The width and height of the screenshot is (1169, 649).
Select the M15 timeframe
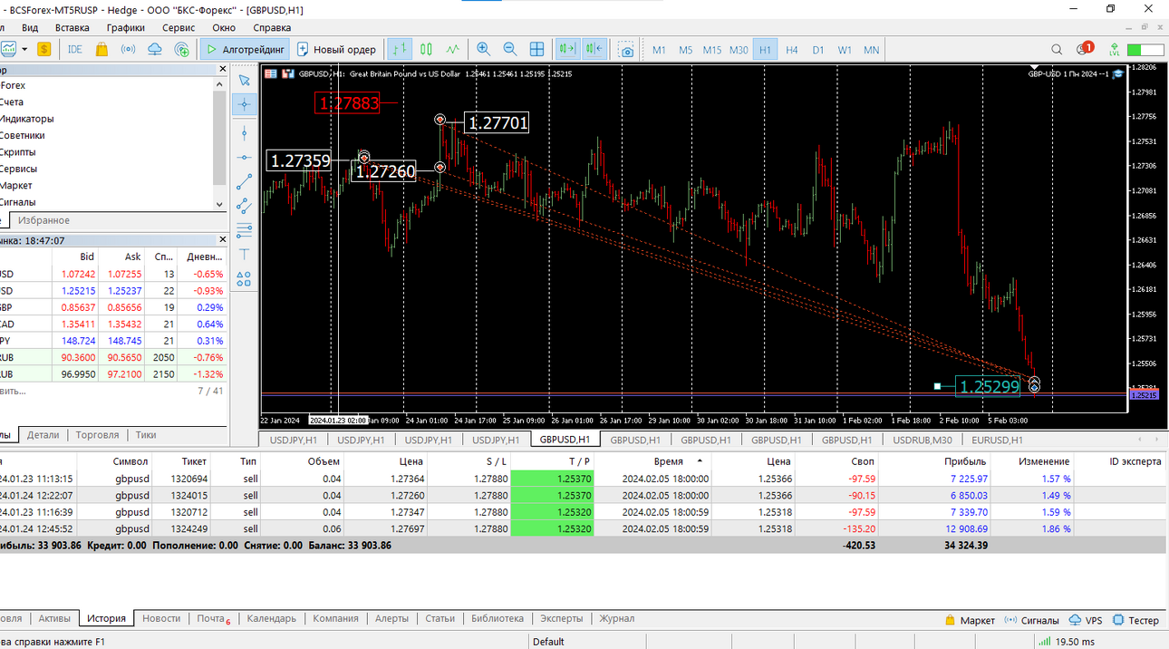pos(712,50)
